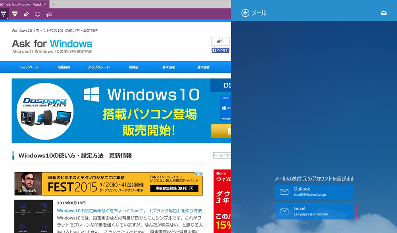397x233 pixels.
Task: Open the 基本操作 menu item
Action: tap(204, 67)
